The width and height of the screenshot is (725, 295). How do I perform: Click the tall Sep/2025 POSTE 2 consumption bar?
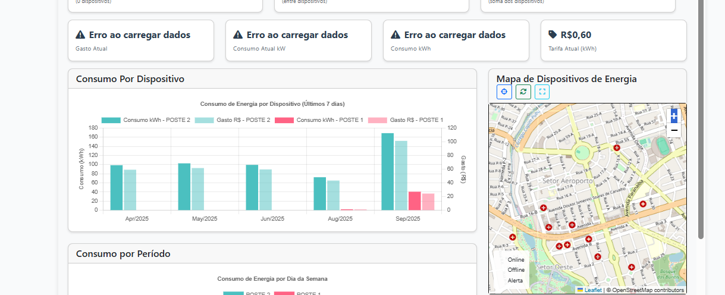tap(388, 171)
